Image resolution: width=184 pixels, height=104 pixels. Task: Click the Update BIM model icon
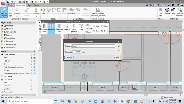[167, 11]
